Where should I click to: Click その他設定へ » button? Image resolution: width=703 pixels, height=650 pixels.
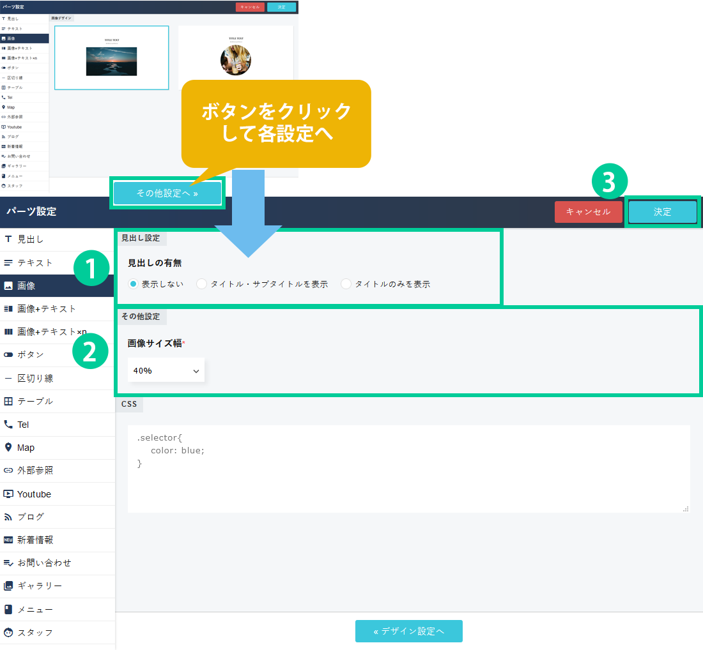tap(167, 193)
